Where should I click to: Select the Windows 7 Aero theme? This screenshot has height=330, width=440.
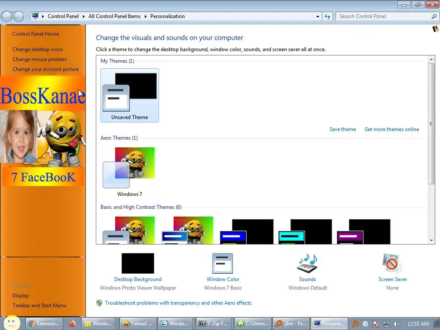(129, 172)
